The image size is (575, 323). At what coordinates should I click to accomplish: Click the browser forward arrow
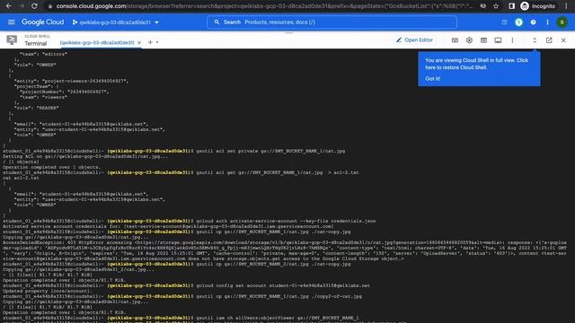click(x=22, y=6)
